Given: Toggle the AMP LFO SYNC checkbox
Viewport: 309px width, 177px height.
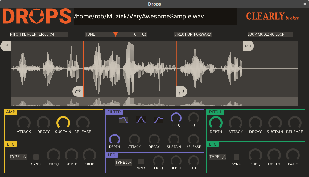Looking at the screenshot, I should coord(36,157).
